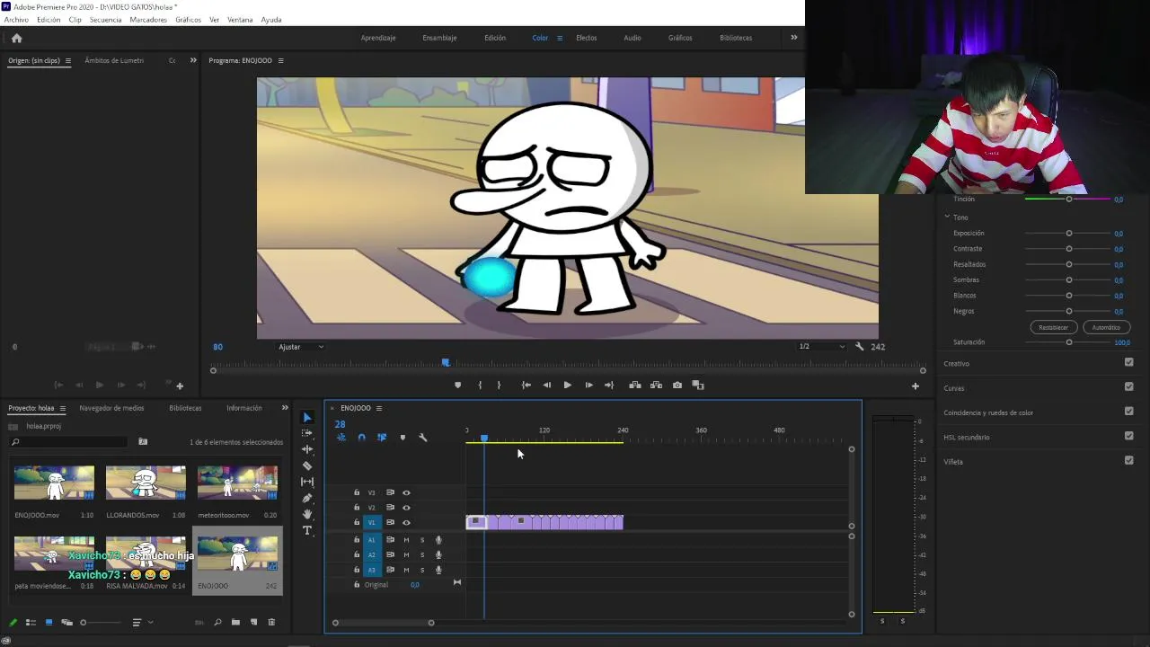Click the Automático button

pos(1106,327)
